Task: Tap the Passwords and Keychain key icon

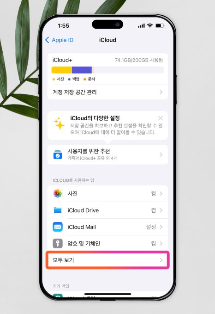Action: [58, 244]
